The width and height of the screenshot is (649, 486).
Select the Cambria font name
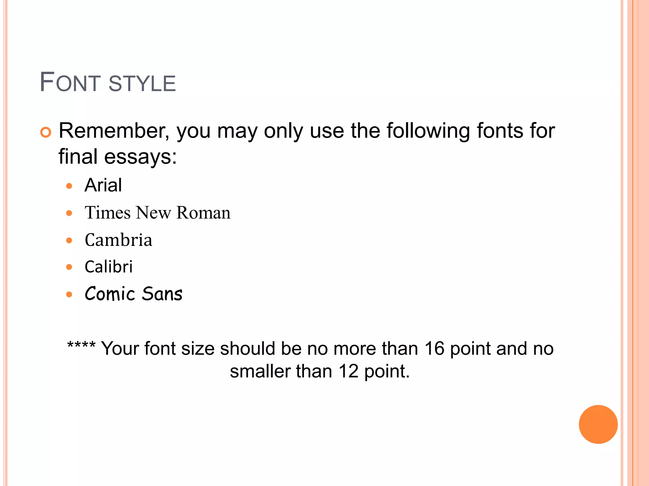[119, 240]
